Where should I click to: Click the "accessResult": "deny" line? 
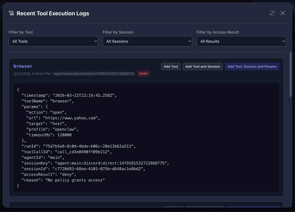(x=49, y=174)
